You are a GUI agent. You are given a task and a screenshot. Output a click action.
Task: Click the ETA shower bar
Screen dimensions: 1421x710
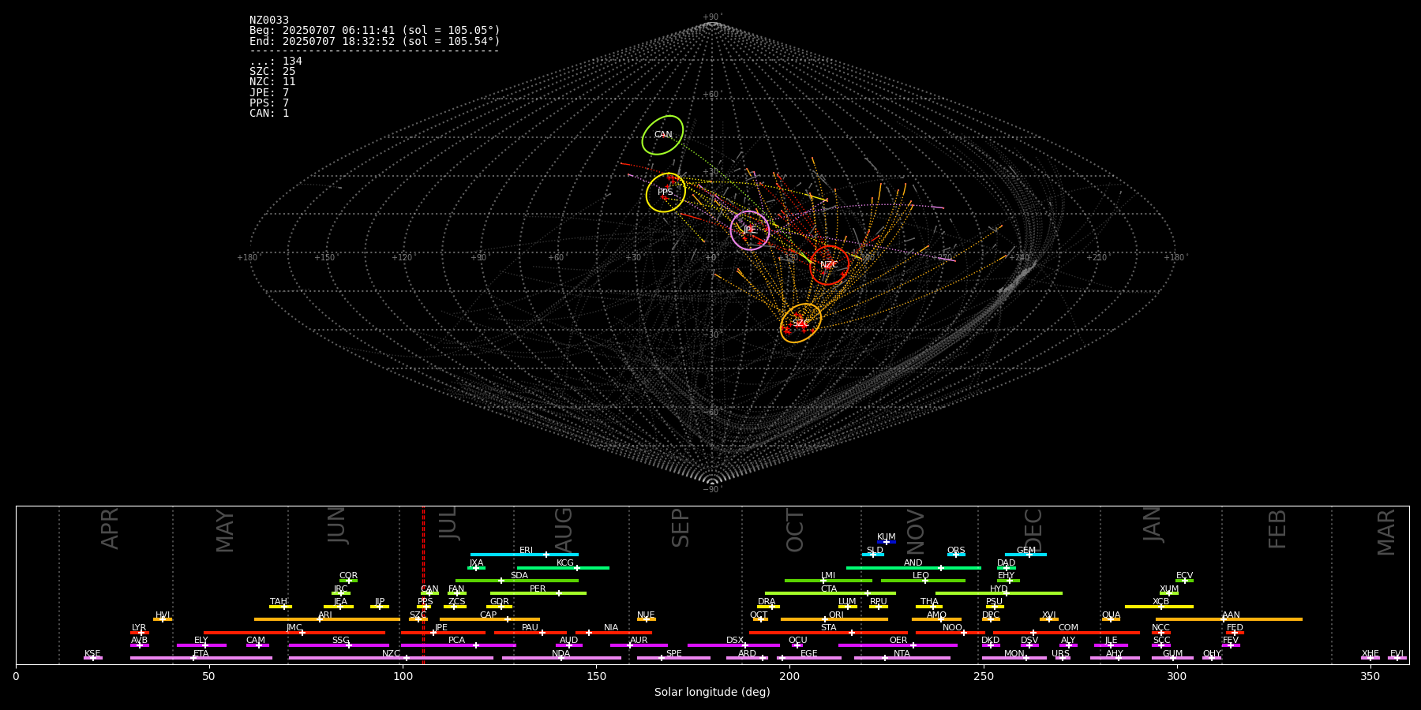201,658
